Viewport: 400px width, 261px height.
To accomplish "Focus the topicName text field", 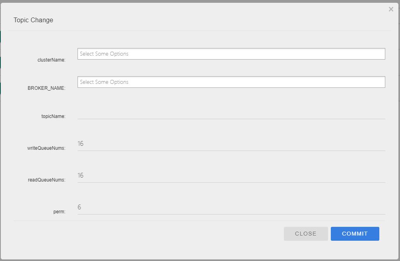I will click(231, 113).
